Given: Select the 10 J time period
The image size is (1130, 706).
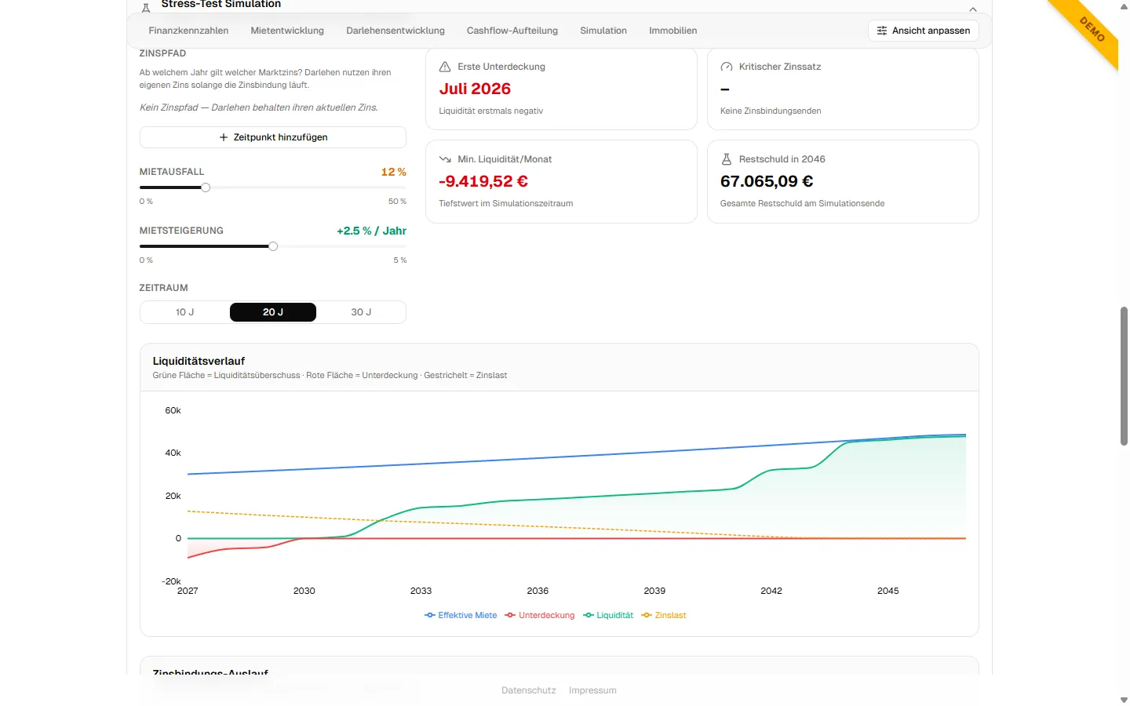Looking at the screenshot, I should click(x=184, y=312).
